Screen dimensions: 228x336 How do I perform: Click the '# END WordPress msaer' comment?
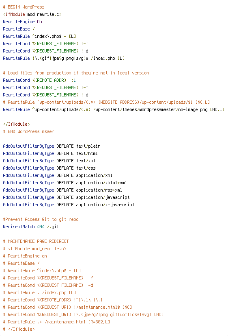click(x=28, y=131)
